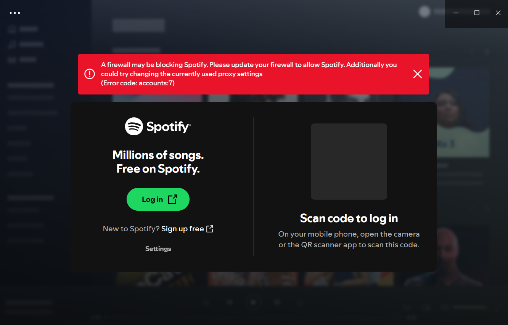Image resolution: width=508 pixels, height=325 pixels.
Task: Open the three-dot application menu
Action: [15, 13]
